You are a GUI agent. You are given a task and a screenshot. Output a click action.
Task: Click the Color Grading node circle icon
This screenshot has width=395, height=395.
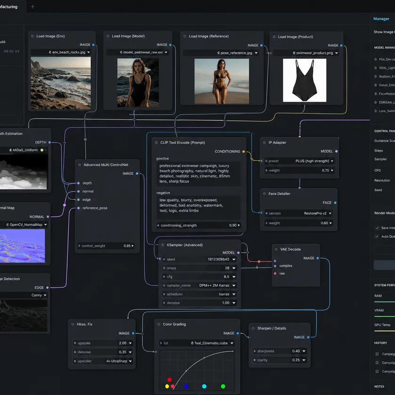159,324
